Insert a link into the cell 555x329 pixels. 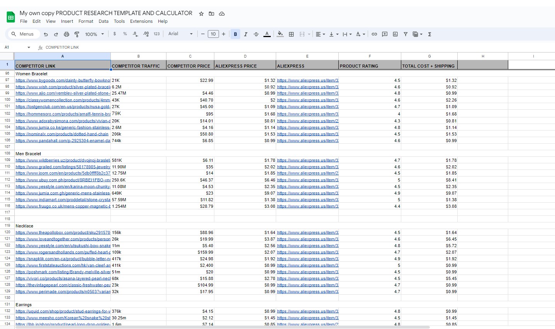(x=374, y=34)
